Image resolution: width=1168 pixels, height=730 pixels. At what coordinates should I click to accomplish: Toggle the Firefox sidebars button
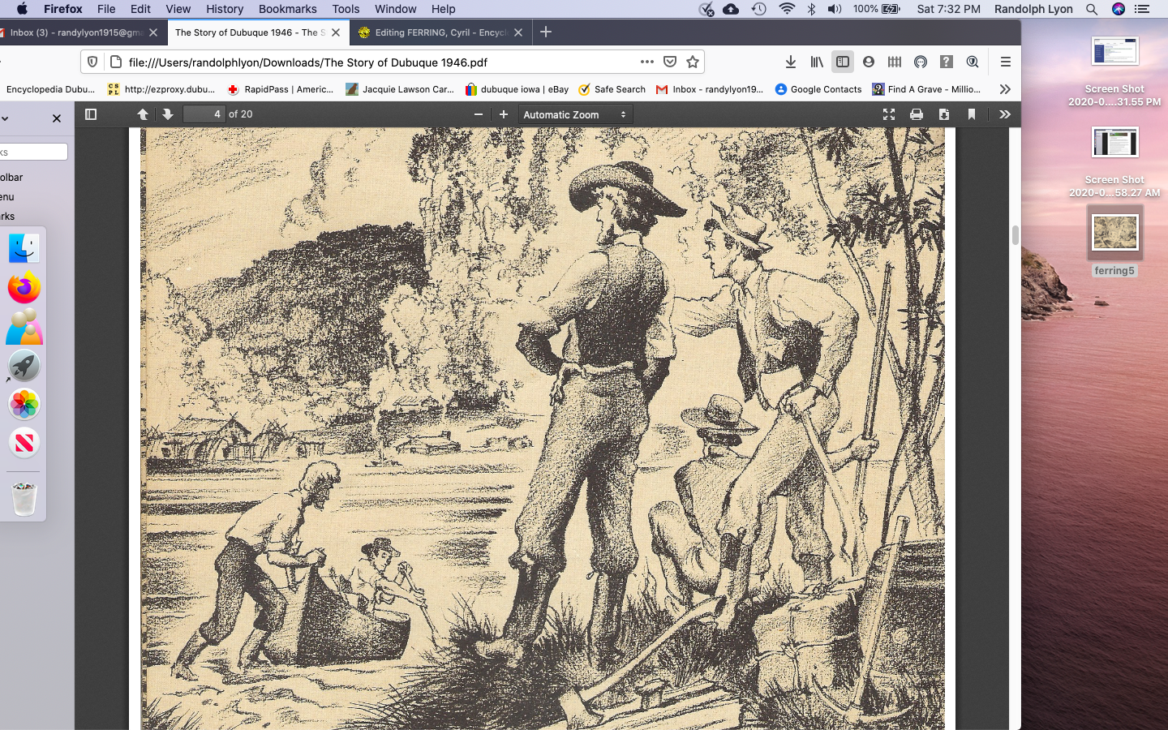(843, 62)
